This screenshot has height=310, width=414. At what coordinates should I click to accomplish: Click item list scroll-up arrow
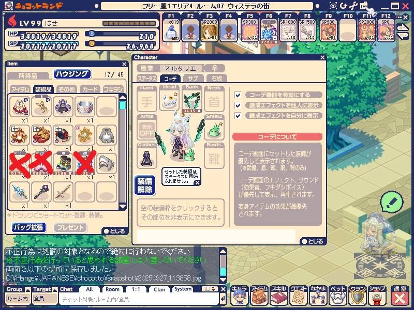point(123,97)
